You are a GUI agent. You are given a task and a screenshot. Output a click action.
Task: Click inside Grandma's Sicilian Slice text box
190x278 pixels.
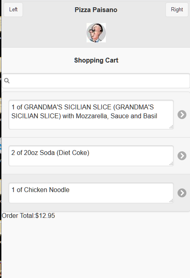pyautogui.click(x=91, y=115)
